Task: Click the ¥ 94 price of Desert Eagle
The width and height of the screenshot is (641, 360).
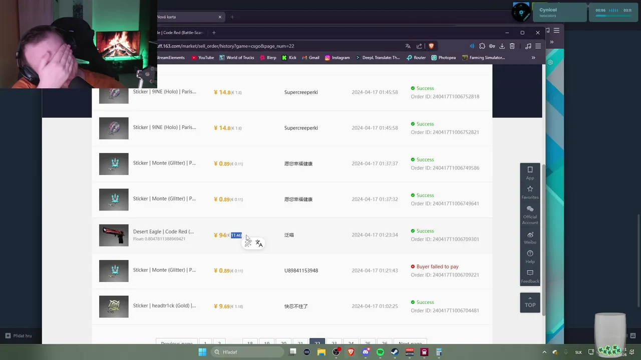Action: coord(220,235)
